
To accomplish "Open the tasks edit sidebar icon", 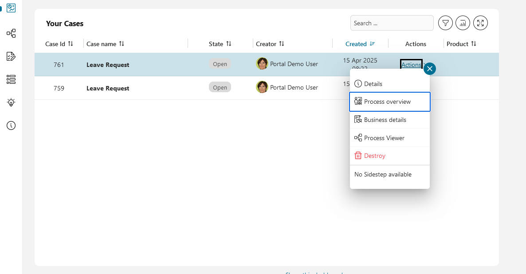I will (x=11, y=56).
